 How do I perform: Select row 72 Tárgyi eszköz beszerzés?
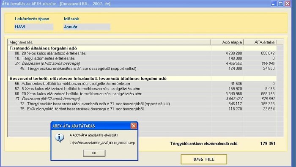tap(142, 104)
